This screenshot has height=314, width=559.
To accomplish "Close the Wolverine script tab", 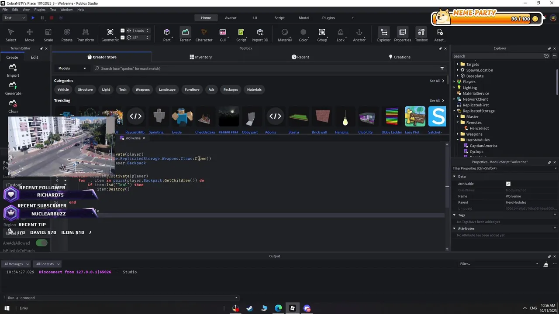I will pyautogui.click(x=144, y=138).
